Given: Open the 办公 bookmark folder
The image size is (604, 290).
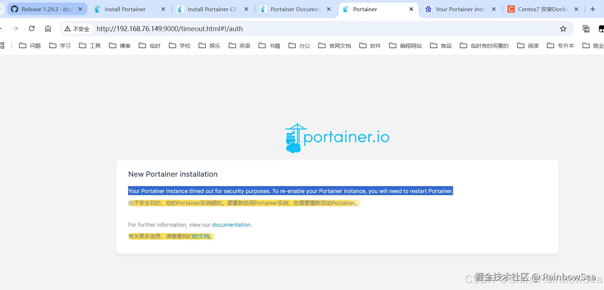Looking at the screenshot, I should 299,46.
